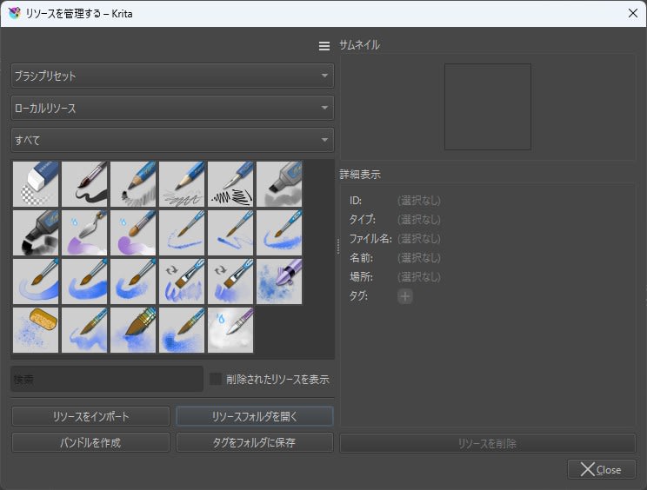Select the thick blue stroke brush, third row second
The height and width of the screenshot is (490, 647).
point(84,281)
